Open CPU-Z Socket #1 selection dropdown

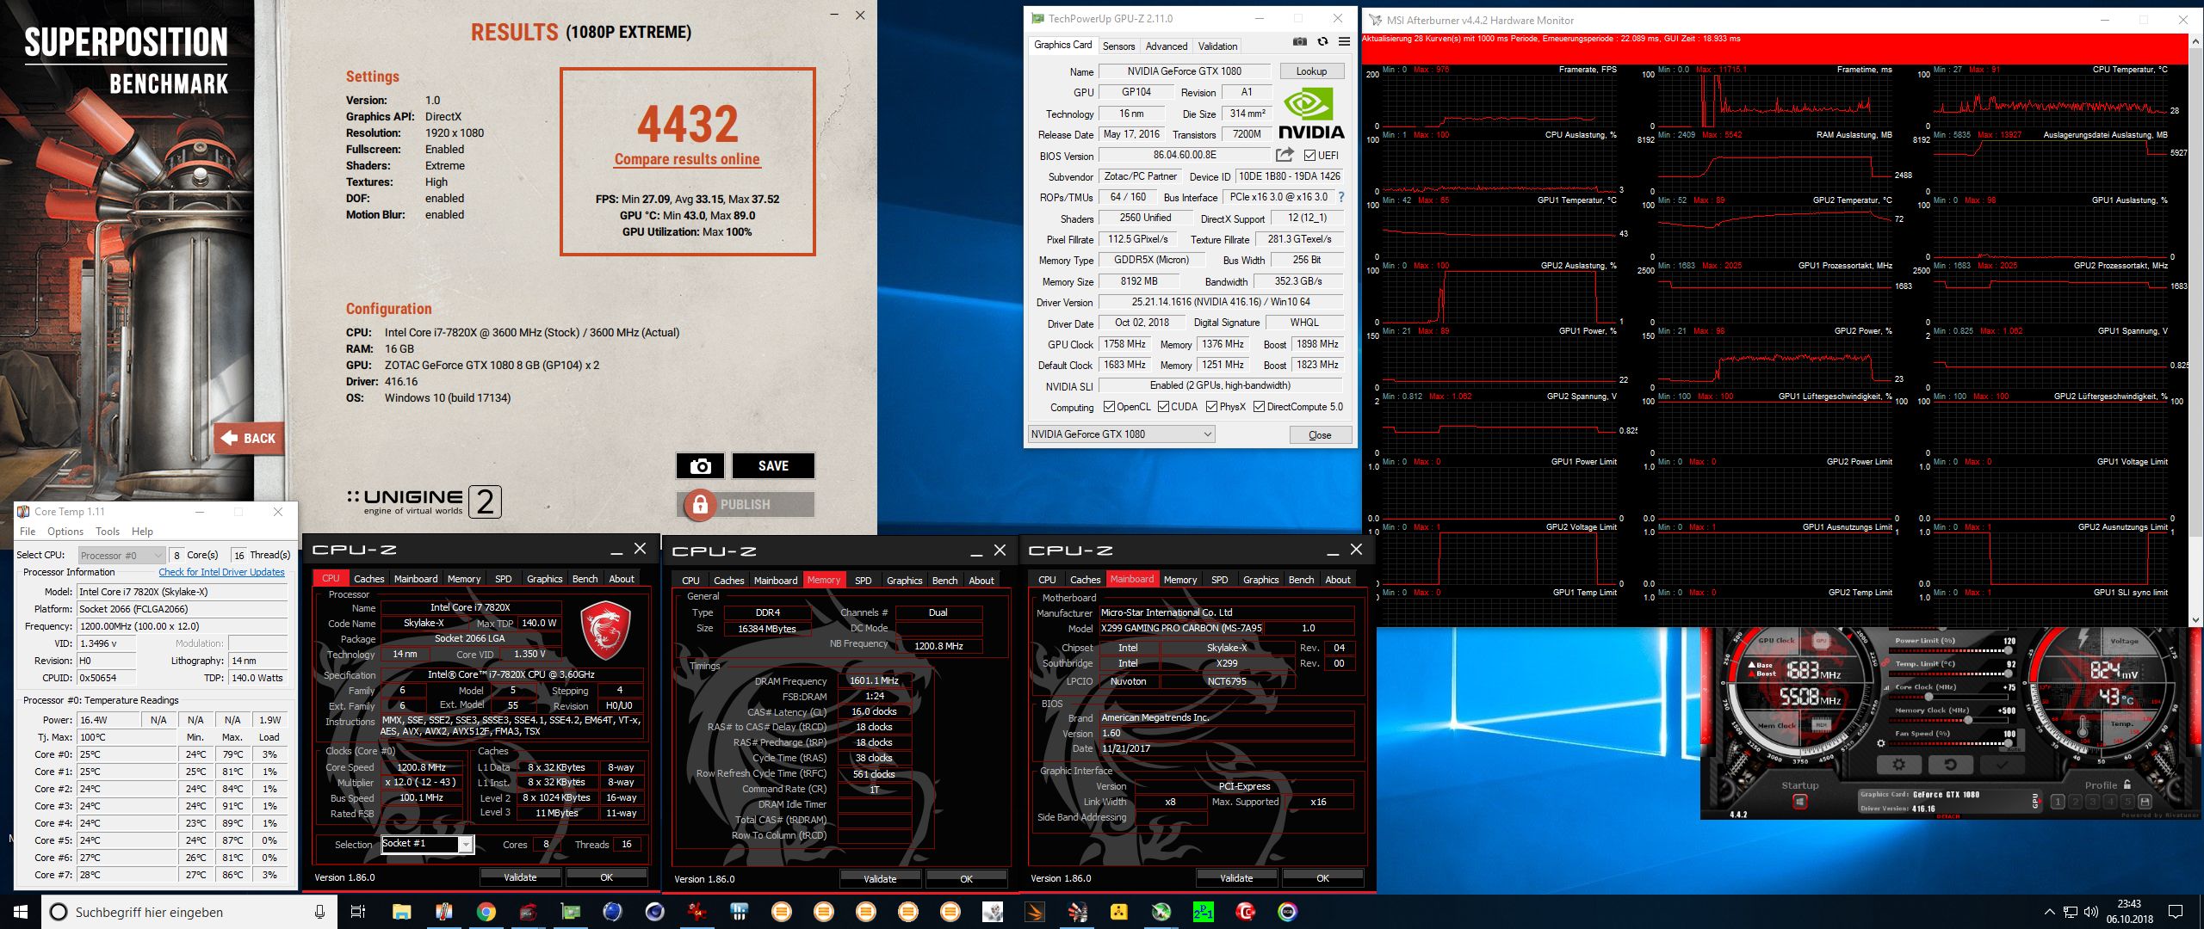(x=428, y=844)
